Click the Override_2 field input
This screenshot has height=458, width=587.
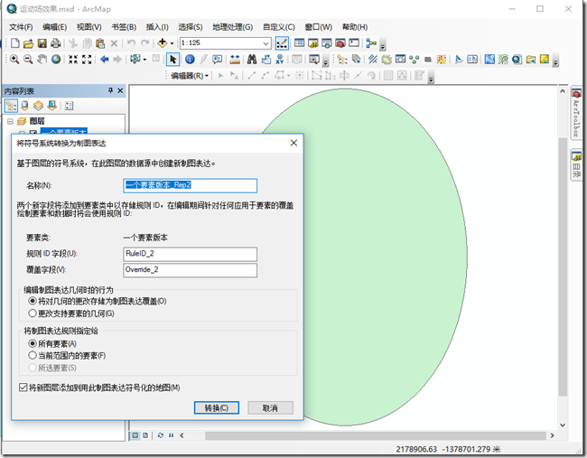191,270
